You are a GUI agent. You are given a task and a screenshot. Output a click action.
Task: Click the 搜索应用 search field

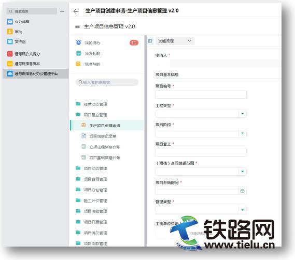pos(32,11)
